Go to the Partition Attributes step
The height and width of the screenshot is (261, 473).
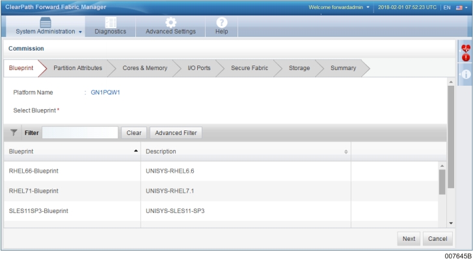[77, 68]
